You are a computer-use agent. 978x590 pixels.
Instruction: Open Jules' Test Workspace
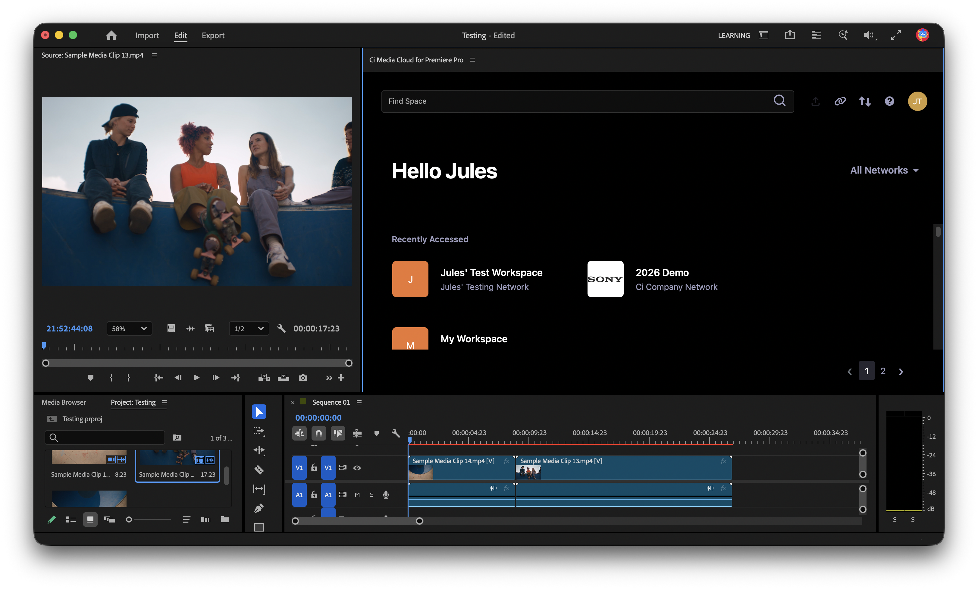click(x=467, y=279)
